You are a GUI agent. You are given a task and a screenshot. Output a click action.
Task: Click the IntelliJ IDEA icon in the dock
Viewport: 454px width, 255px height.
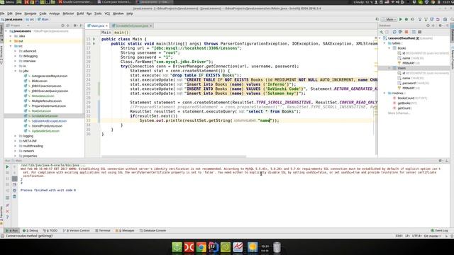click(x=214, y=247)
